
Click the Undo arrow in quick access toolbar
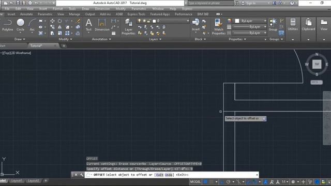(36, 3)
